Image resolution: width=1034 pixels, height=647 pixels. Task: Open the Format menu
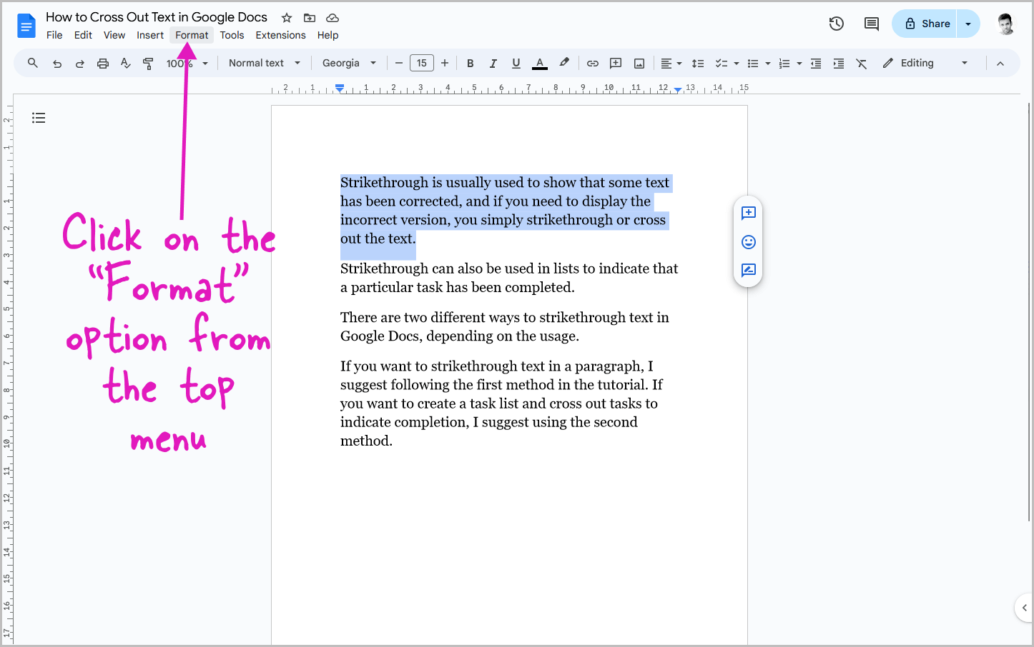click(x=192, y=35)
